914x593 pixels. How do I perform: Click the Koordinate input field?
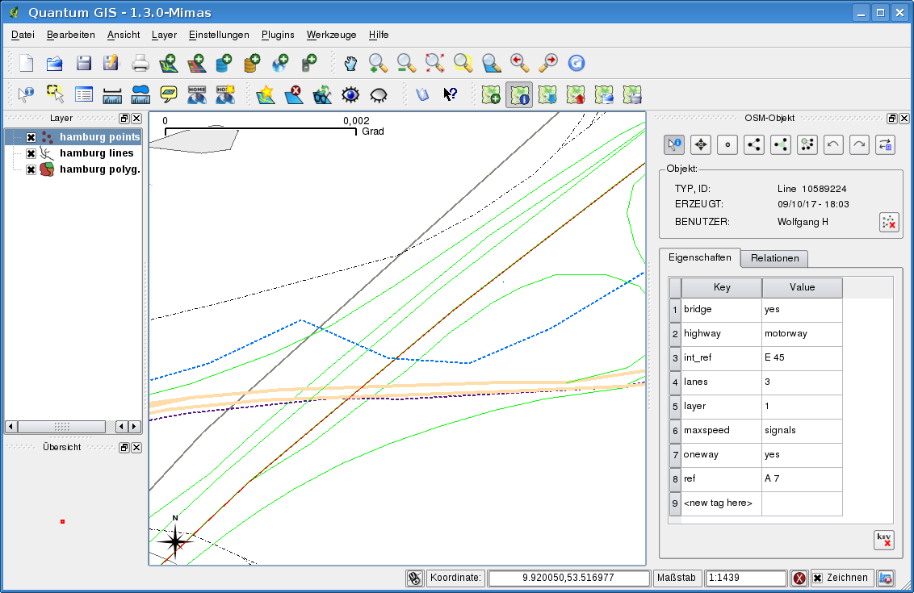(x=568, y=578)
